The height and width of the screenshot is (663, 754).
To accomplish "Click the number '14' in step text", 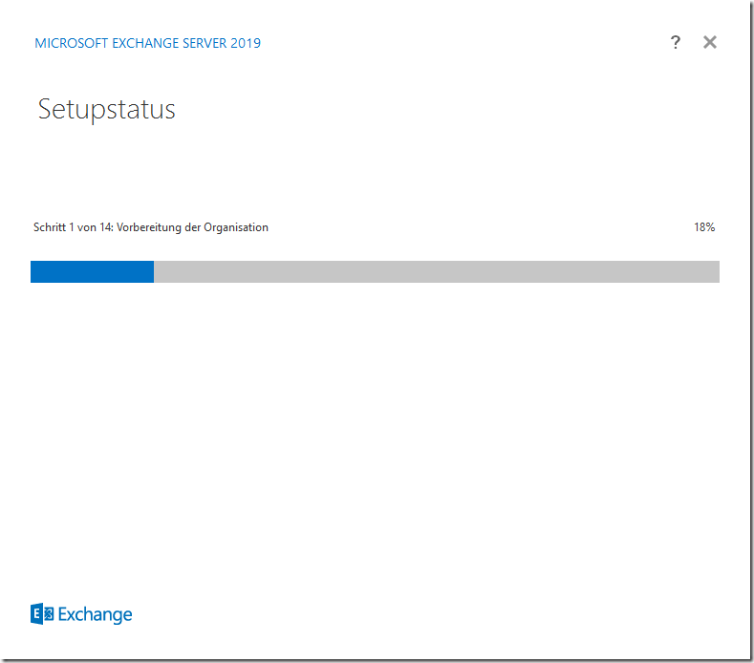I will click(106, 227).
